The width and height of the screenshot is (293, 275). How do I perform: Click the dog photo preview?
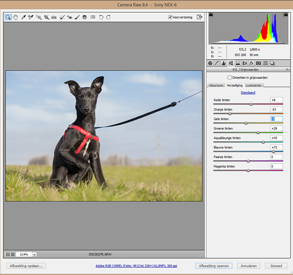pos(104,136)
